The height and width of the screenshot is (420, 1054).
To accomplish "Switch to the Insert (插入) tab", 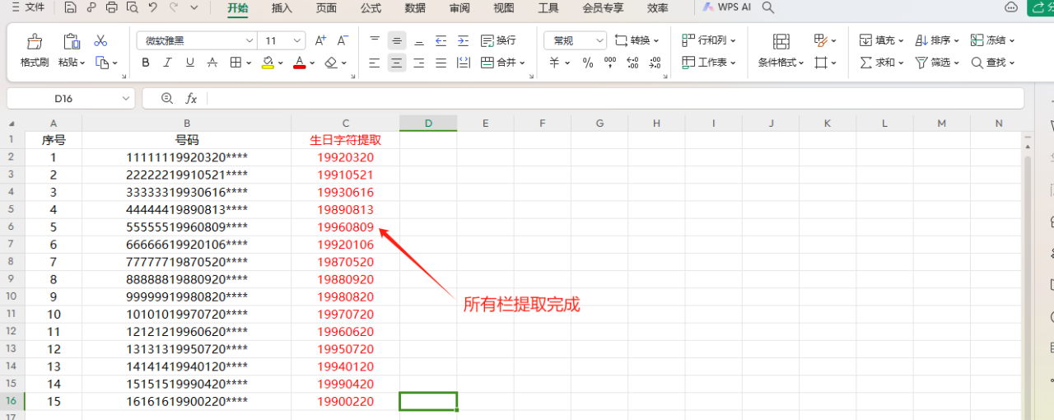I will pos(282,8).
